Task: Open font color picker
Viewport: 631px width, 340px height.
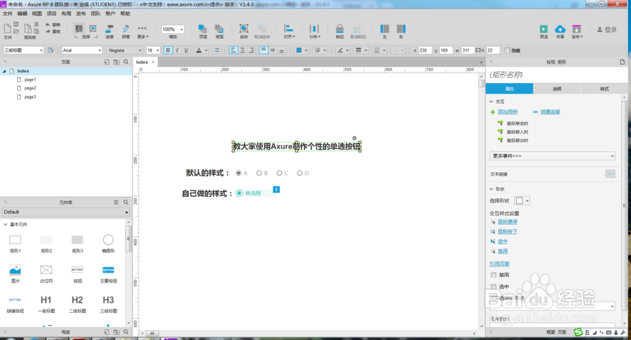Action: click(202, 50)
